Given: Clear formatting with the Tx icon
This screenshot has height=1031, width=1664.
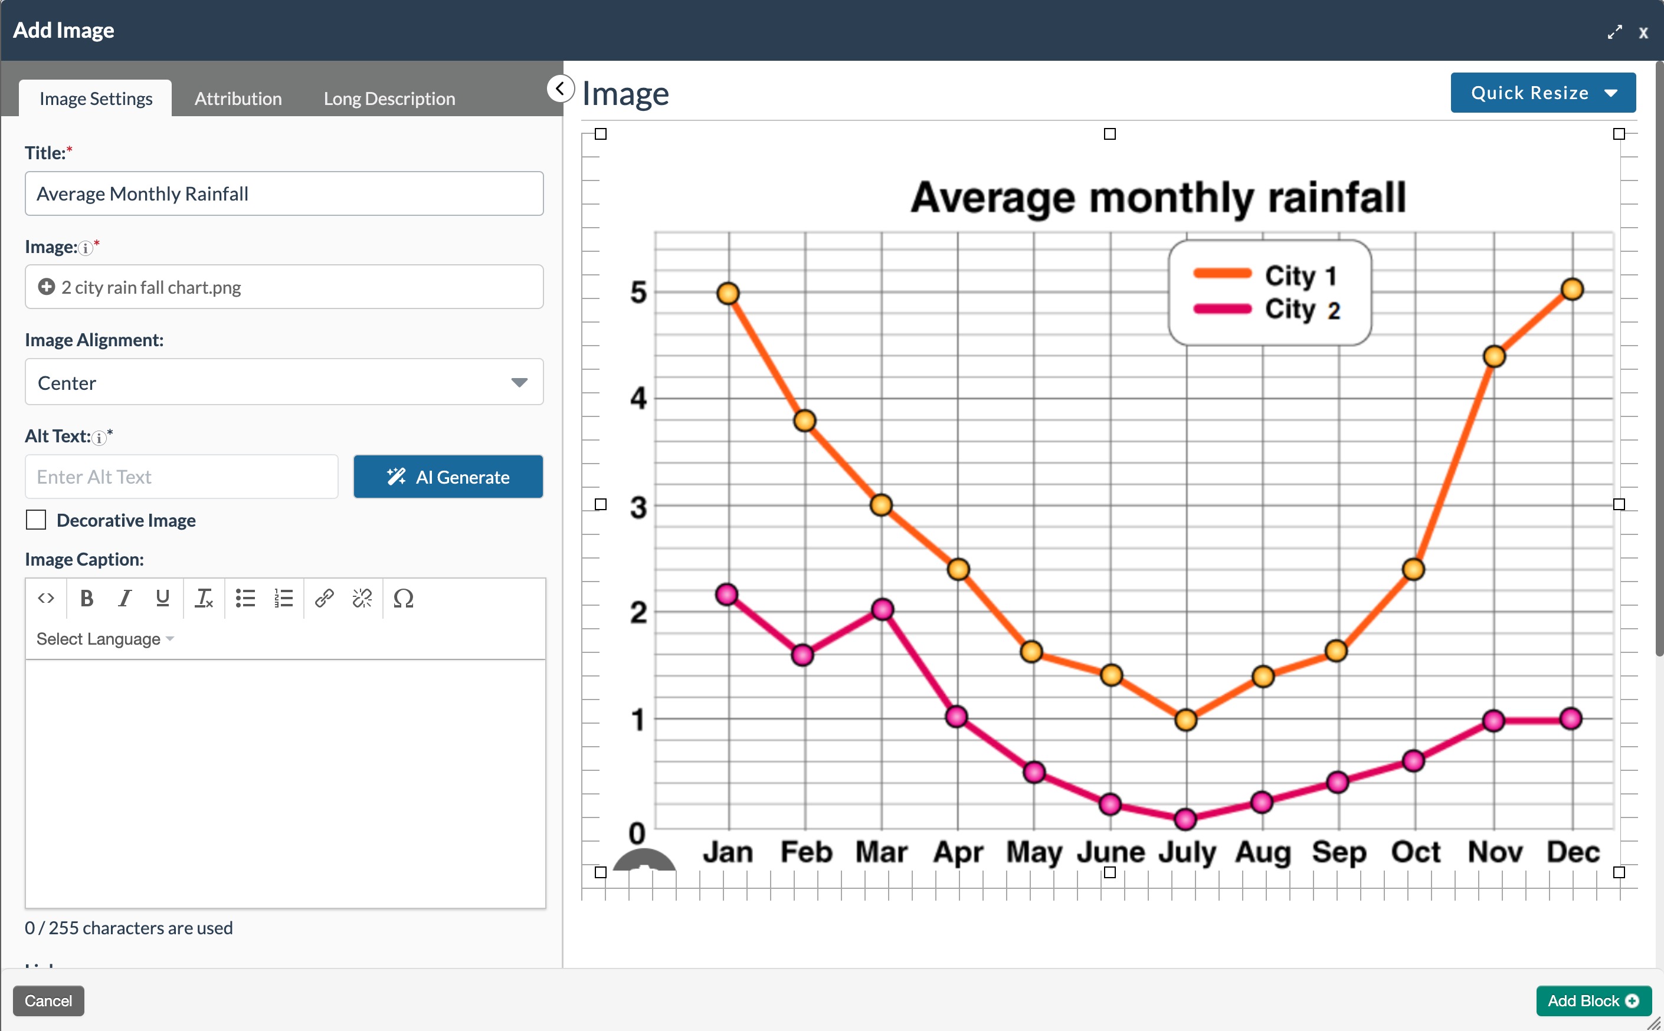Looking at the screenshot, I should [203, 599].
